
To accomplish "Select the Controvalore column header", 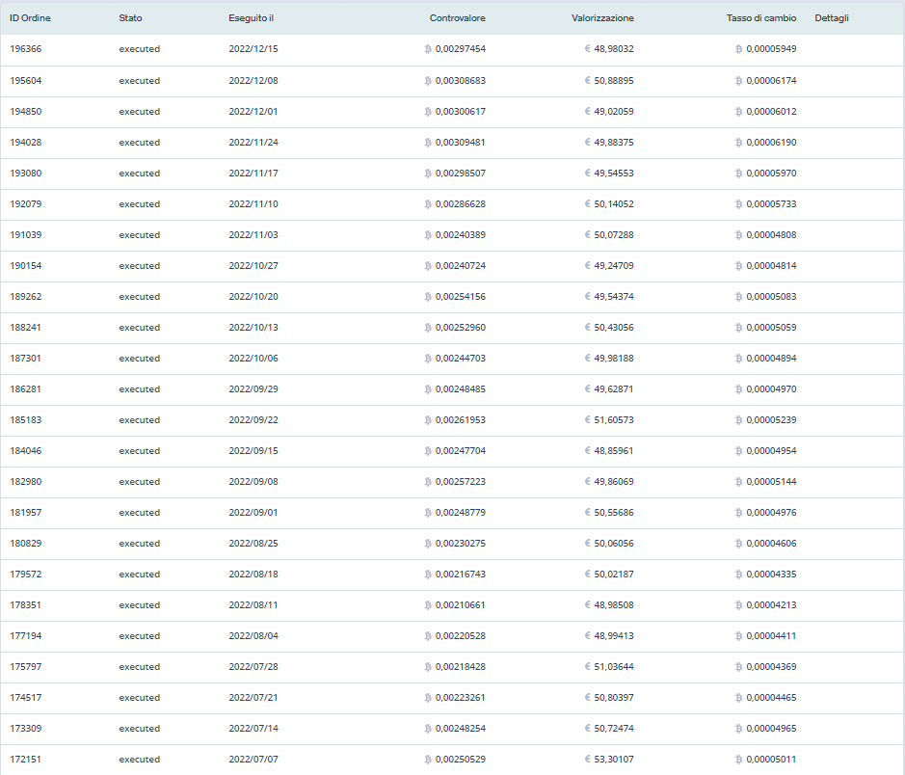I will coord(457,18).
